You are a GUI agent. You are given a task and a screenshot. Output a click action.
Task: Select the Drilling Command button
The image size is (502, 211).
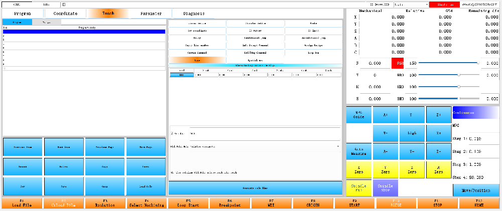(x=255, y=53)
